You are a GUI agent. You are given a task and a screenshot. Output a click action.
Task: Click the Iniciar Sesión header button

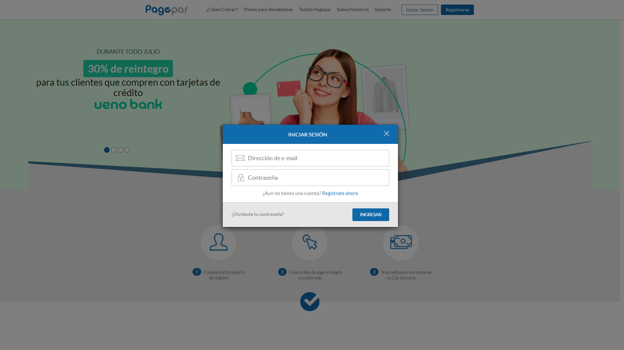[419, 10]
